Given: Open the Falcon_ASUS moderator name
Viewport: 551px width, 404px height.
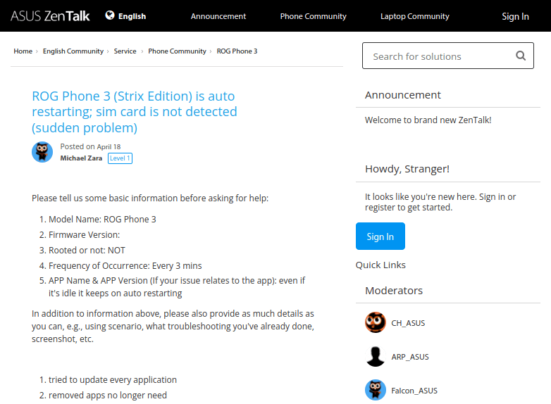Looking at the screenshot, I should (x=414, y=391).
